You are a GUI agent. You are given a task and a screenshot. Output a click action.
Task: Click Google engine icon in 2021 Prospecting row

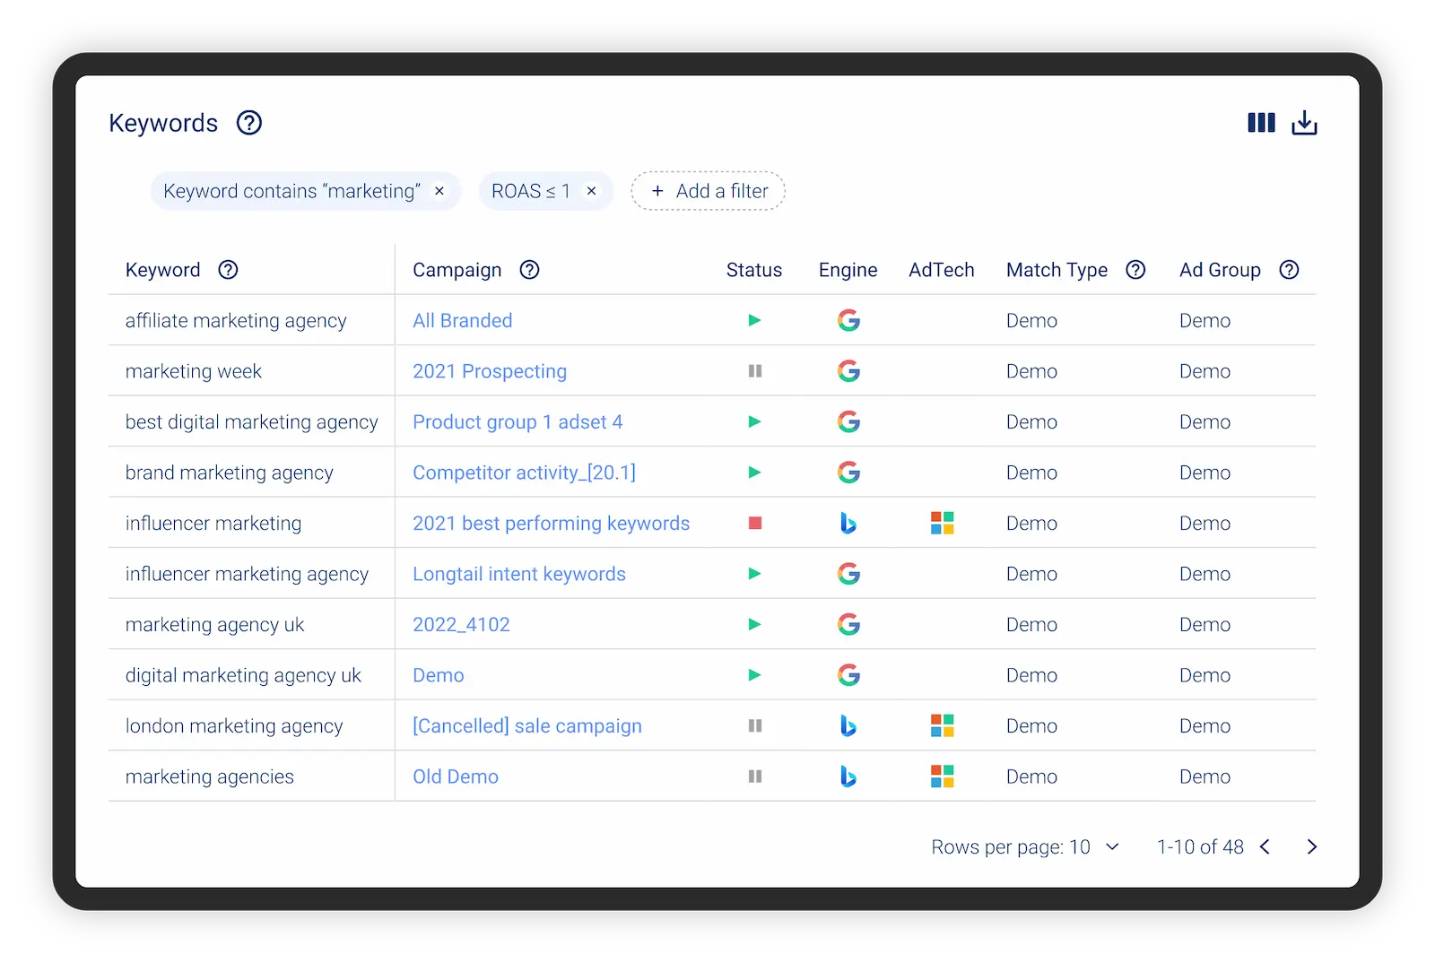[848, 371]
